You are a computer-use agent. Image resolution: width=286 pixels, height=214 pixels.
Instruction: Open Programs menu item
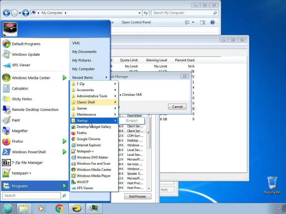click(x=35, y=186)
